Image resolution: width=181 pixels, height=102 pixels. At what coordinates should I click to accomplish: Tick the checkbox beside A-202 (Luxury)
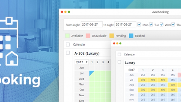point(68,53)
